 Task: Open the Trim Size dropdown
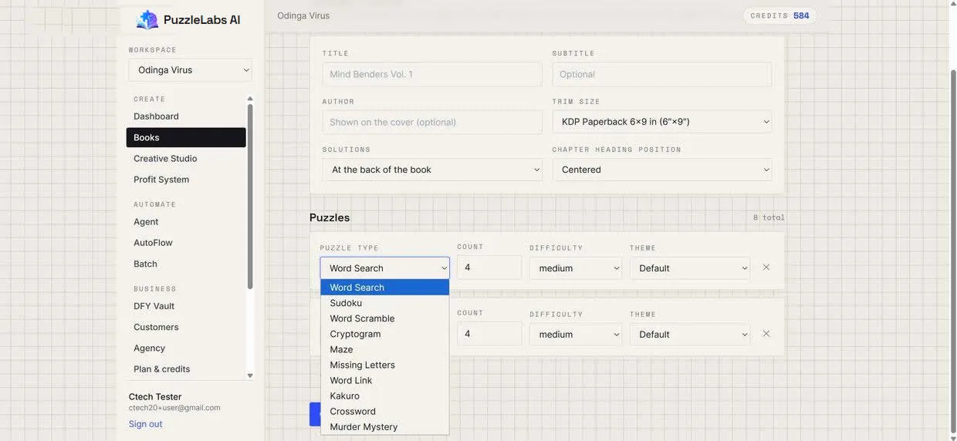pos(662,122)
